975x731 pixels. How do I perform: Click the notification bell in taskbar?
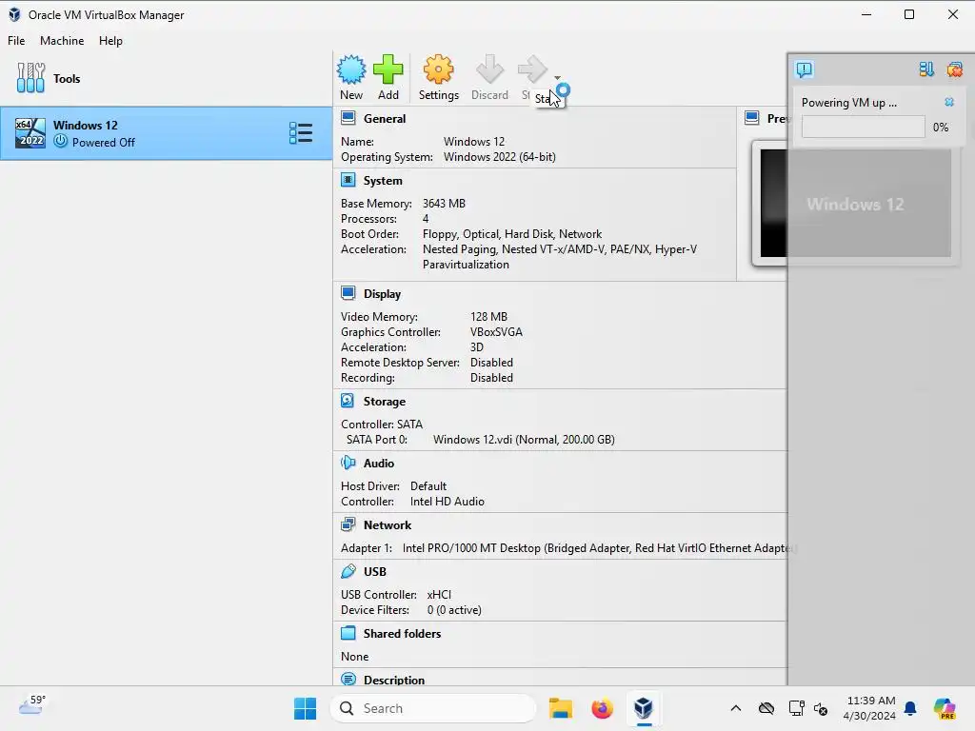point(910,708)
